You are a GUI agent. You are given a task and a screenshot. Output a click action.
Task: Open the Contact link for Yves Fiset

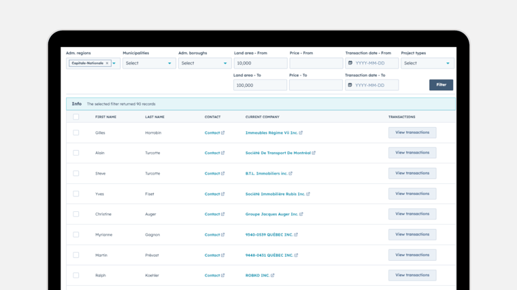click(x=214, y=194)
